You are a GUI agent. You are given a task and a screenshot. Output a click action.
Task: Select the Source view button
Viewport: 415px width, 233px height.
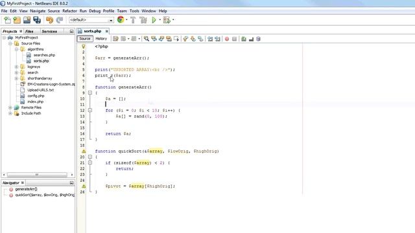tap(85, 39)
